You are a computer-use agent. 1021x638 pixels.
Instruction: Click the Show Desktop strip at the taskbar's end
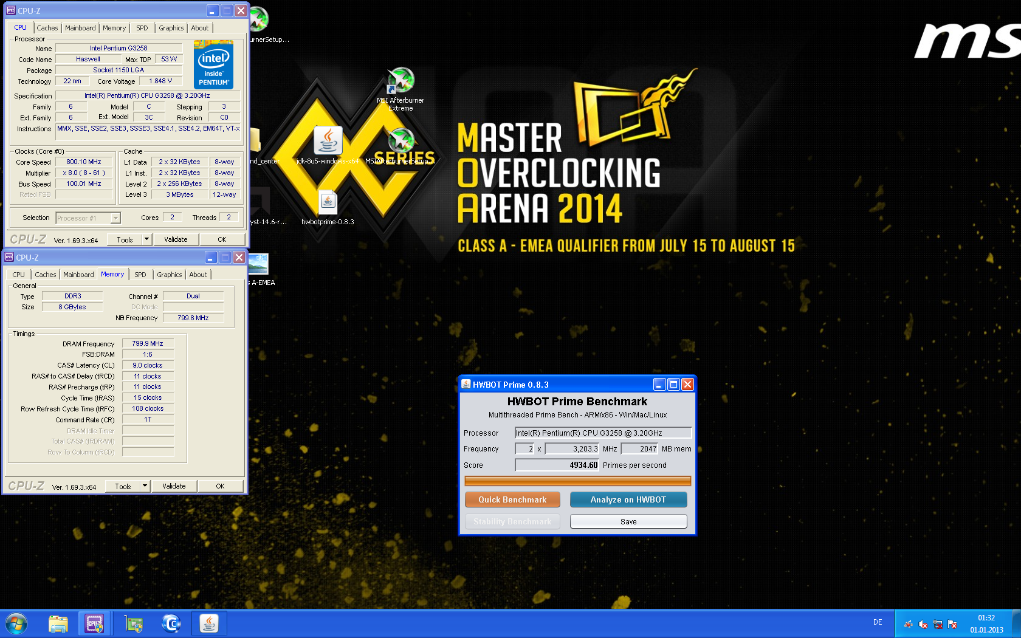(x=1016, y=624)
